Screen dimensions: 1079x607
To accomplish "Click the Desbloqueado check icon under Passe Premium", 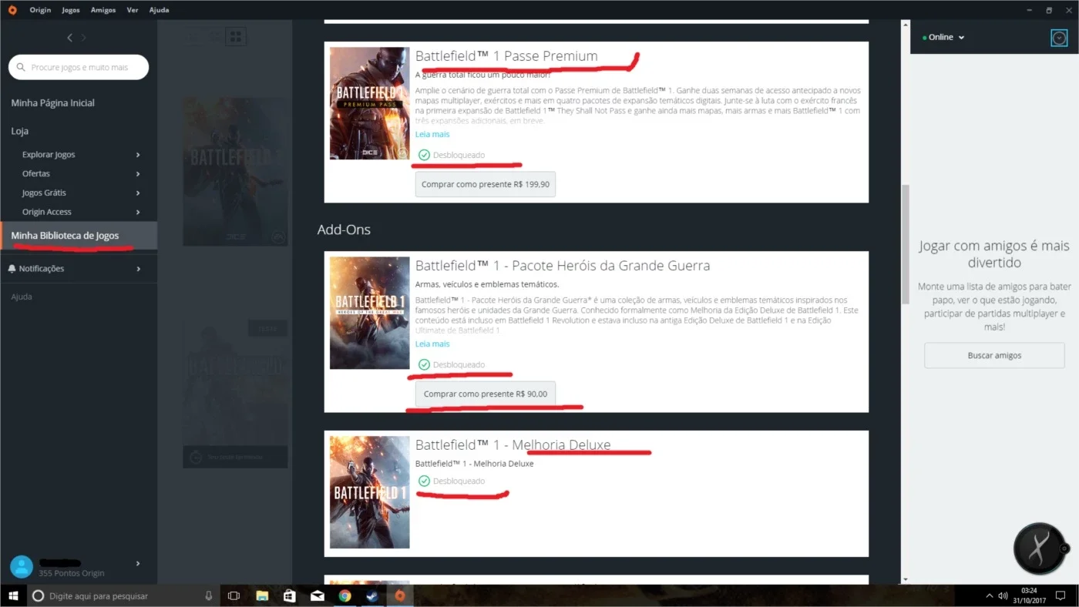I will point(424,155).
